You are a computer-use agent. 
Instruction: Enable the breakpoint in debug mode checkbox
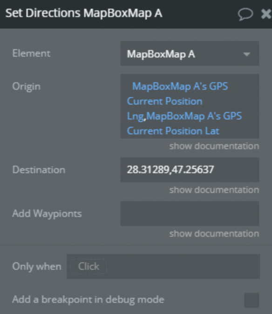coord(252,300)
